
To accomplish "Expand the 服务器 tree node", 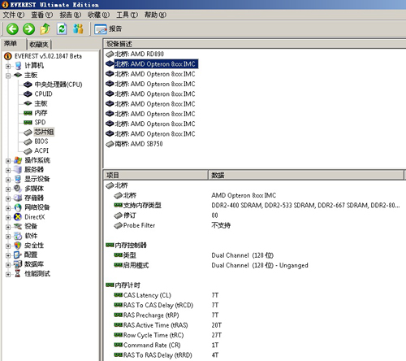I will (x=8, y=170).
